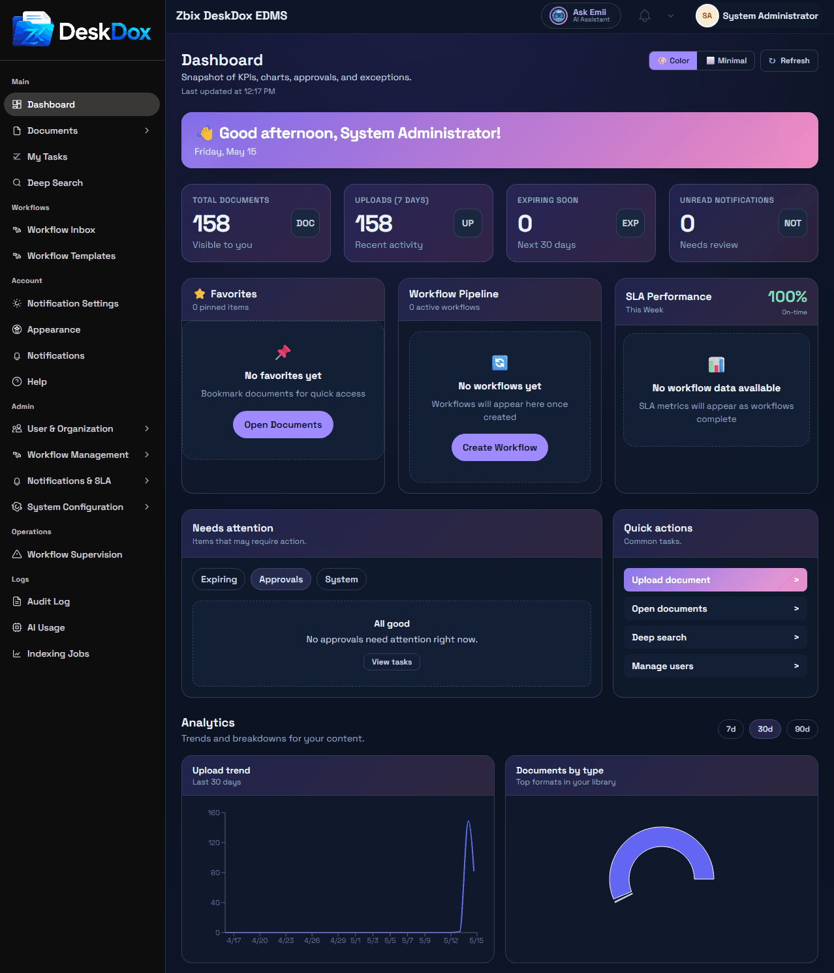This screenshot has height=973, width=834.
Task: Click the User & Organization icon
Action: (x=17, y=428)
